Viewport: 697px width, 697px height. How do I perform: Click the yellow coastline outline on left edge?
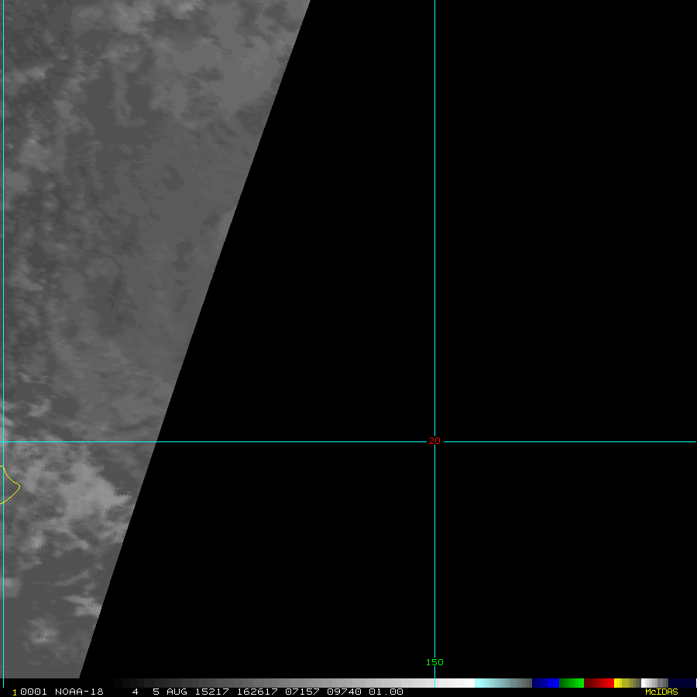(x=11, y=485)
